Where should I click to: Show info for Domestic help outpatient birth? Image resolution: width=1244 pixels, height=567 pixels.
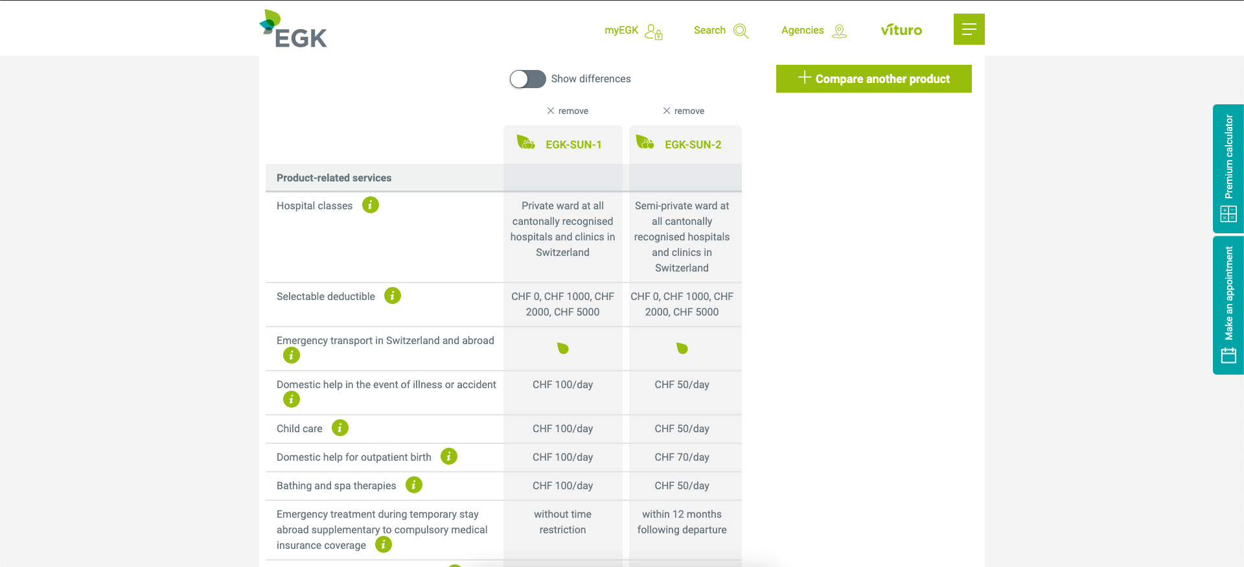click(449, 456)
